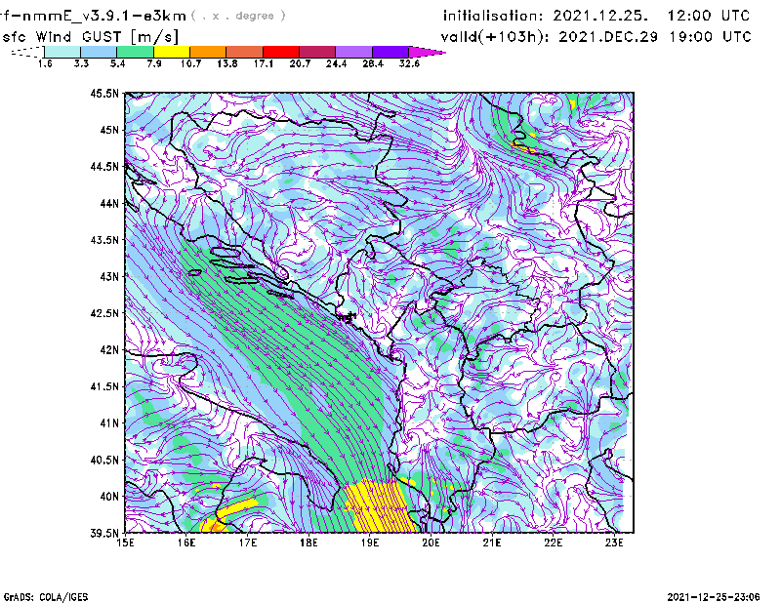Click the 18E longitude label
Viewport: 781px width, 603px height.
pos(308,543)
